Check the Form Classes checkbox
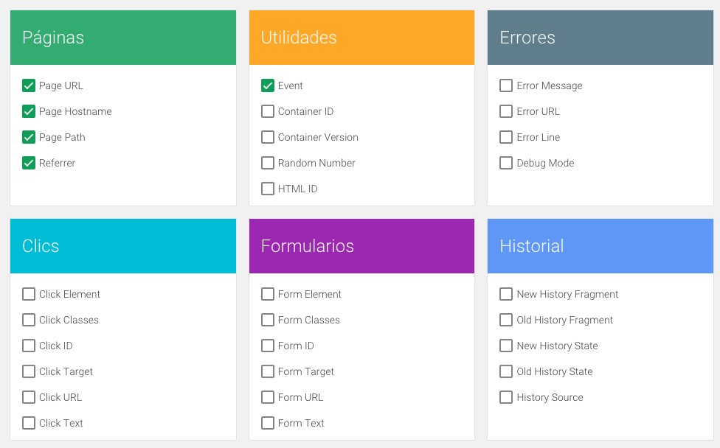Screen dimensions: 720x448 pos(268,320)
